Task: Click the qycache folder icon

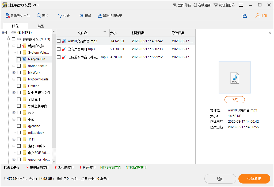Action: [x=24, y=126]
